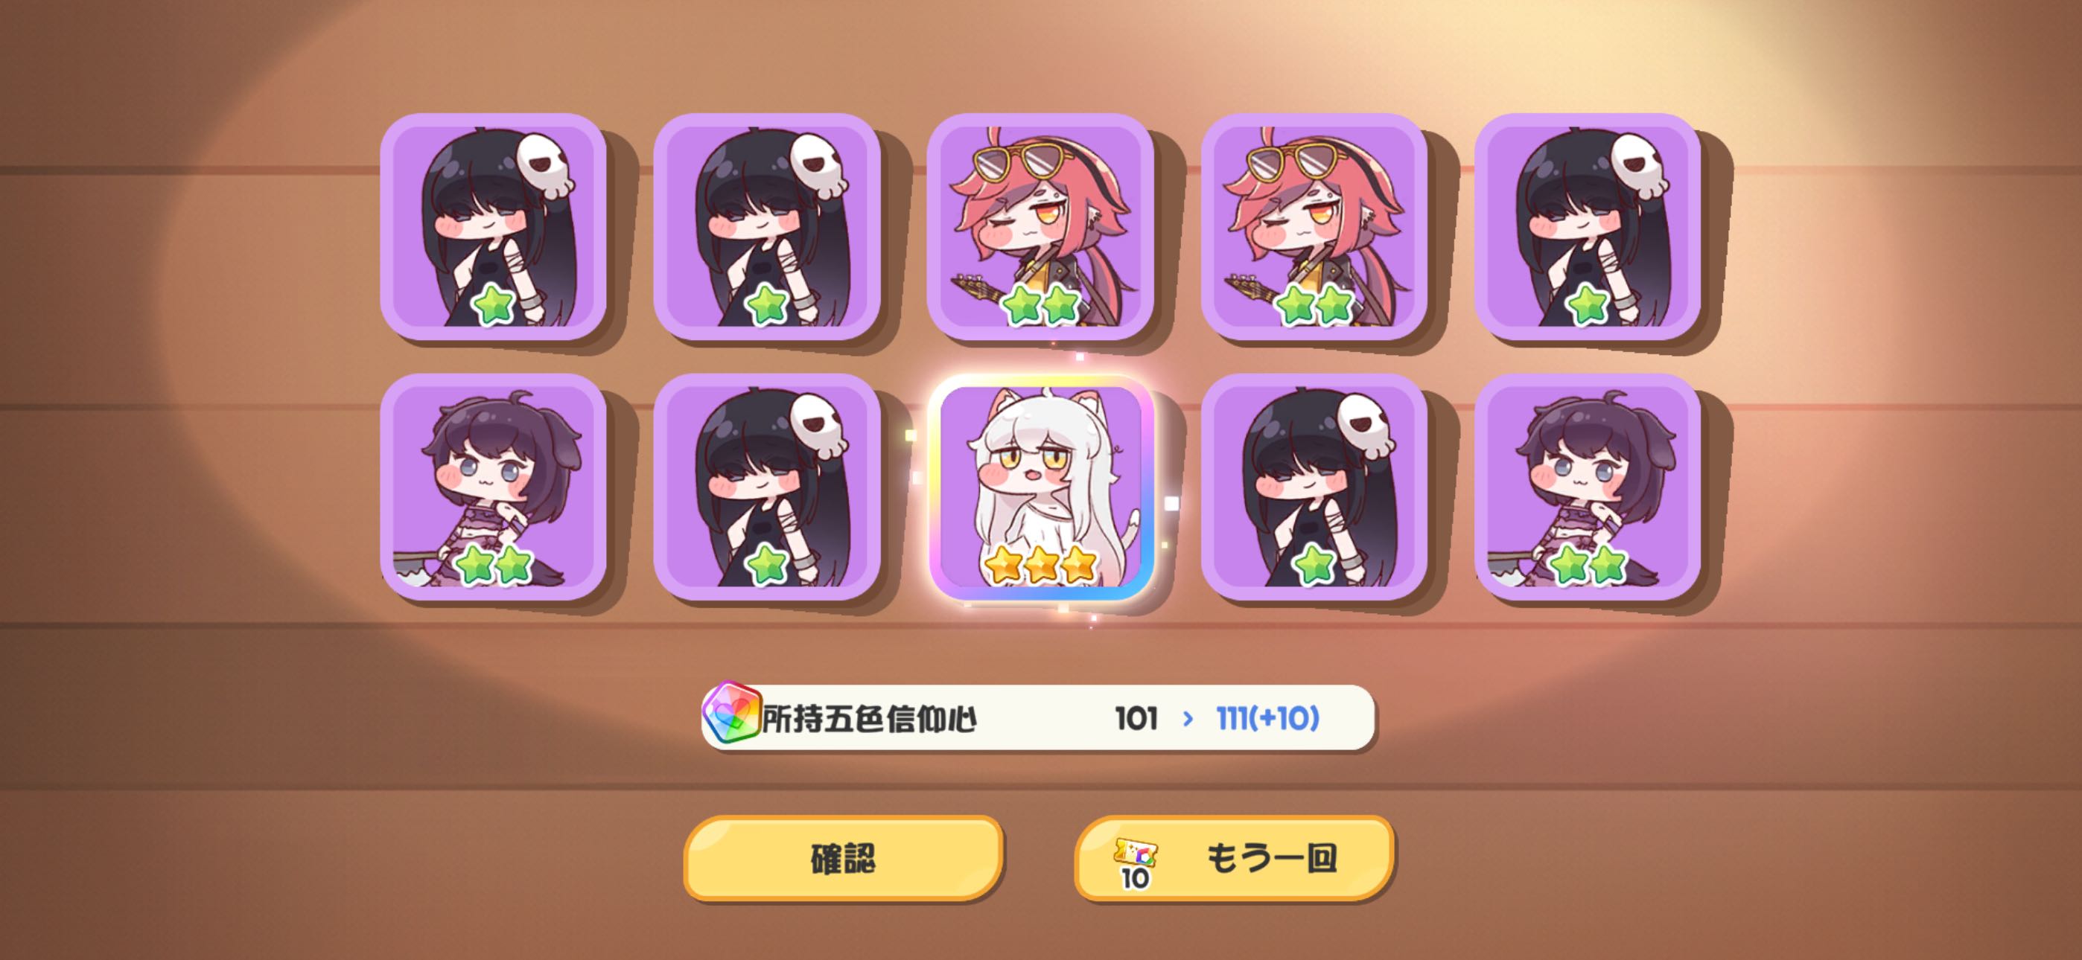The width and height of the screenshot is (2082, 960).
Task: Pull again with the もう一回 button
Action: (1234, 857)
